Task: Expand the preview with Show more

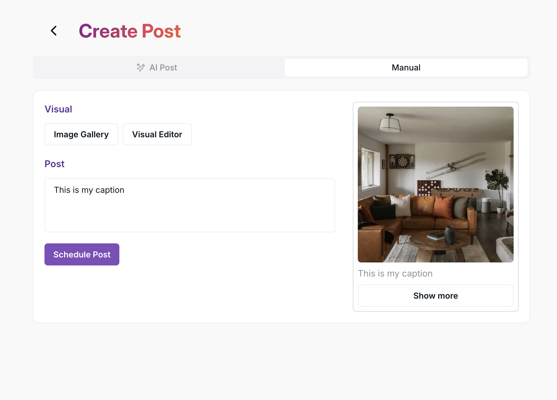Action: click(x=435, y=296)
